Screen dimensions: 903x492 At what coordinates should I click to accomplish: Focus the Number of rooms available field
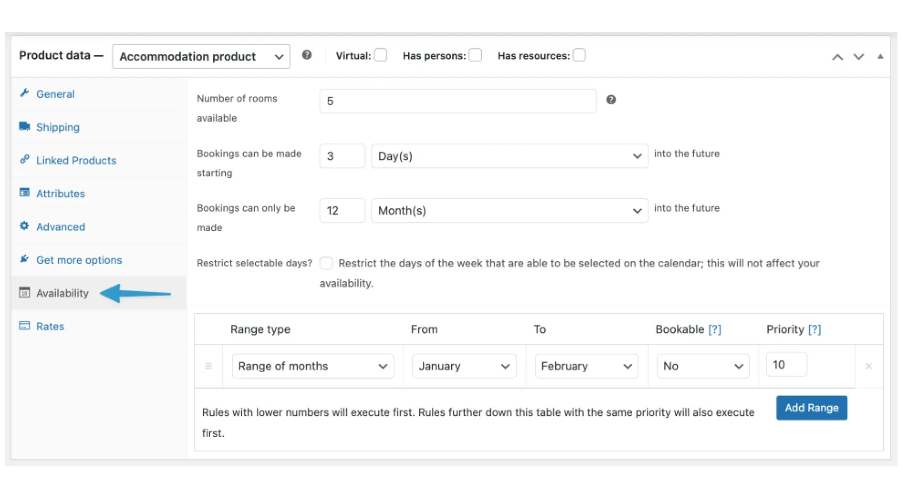(x=458, y=101)
